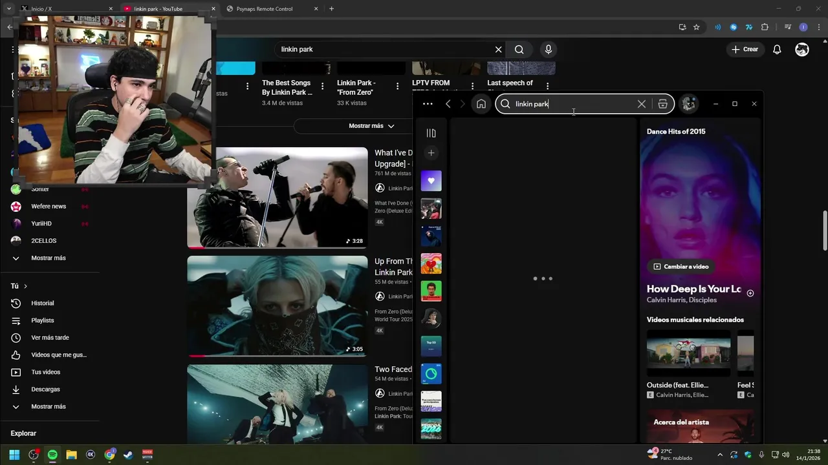
Task: Bookmark this page with star icon
Action: click(697, 27)
